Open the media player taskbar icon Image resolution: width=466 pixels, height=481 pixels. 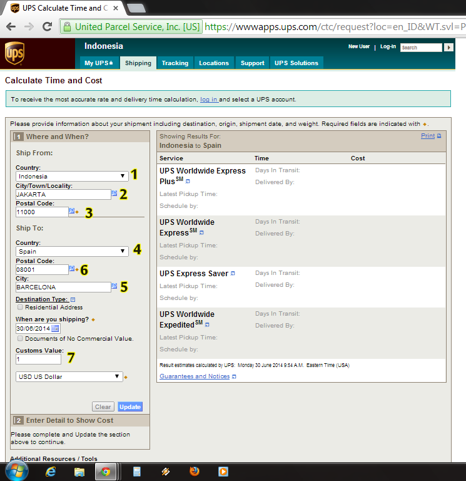tap(223, 472)
